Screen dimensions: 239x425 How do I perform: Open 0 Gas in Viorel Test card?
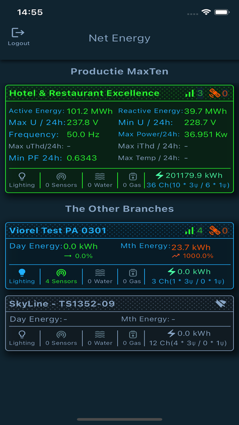[x=132, y=277]
